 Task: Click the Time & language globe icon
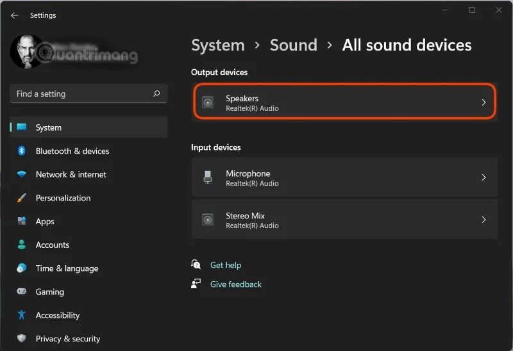[22, 268]
